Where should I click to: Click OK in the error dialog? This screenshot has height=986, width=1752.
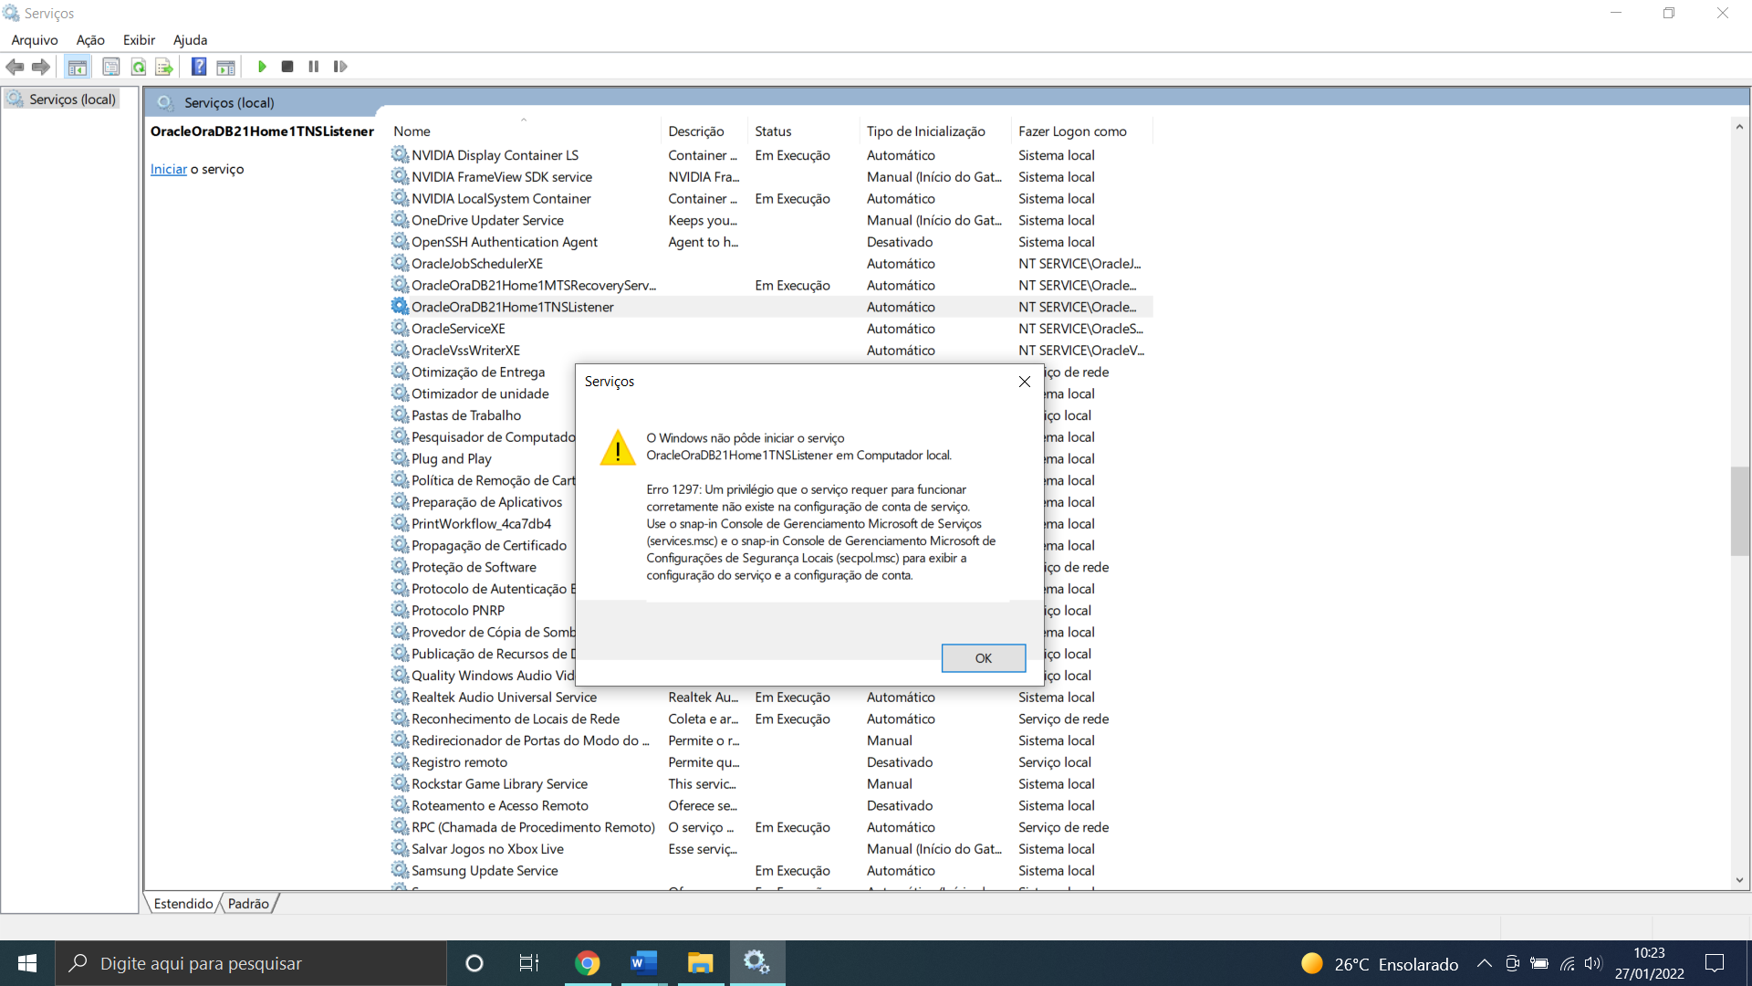click(x=983, y=658)
